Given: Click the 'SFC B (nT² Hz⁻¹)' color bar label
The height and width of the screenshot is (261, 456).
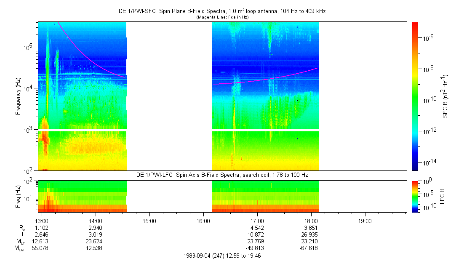Looking at the screenshot, I should (445, 96).
